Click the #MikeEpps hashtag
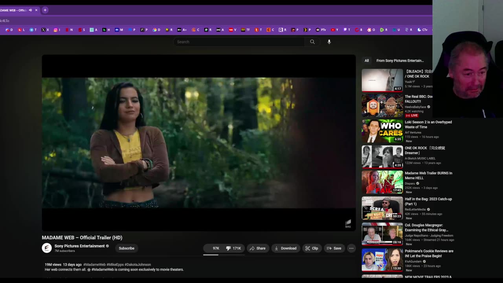503x283 pixels. tap(115, 265)
